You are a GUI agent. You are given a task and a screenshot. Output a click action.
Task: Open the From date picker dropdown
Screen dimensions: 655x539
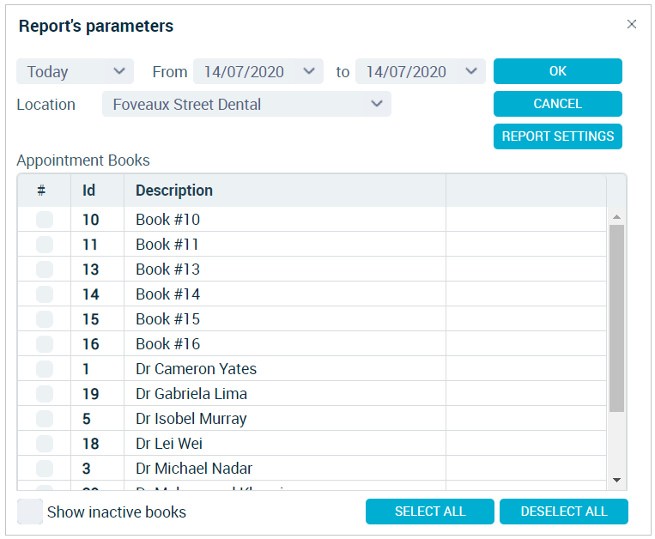coord(309,71)
